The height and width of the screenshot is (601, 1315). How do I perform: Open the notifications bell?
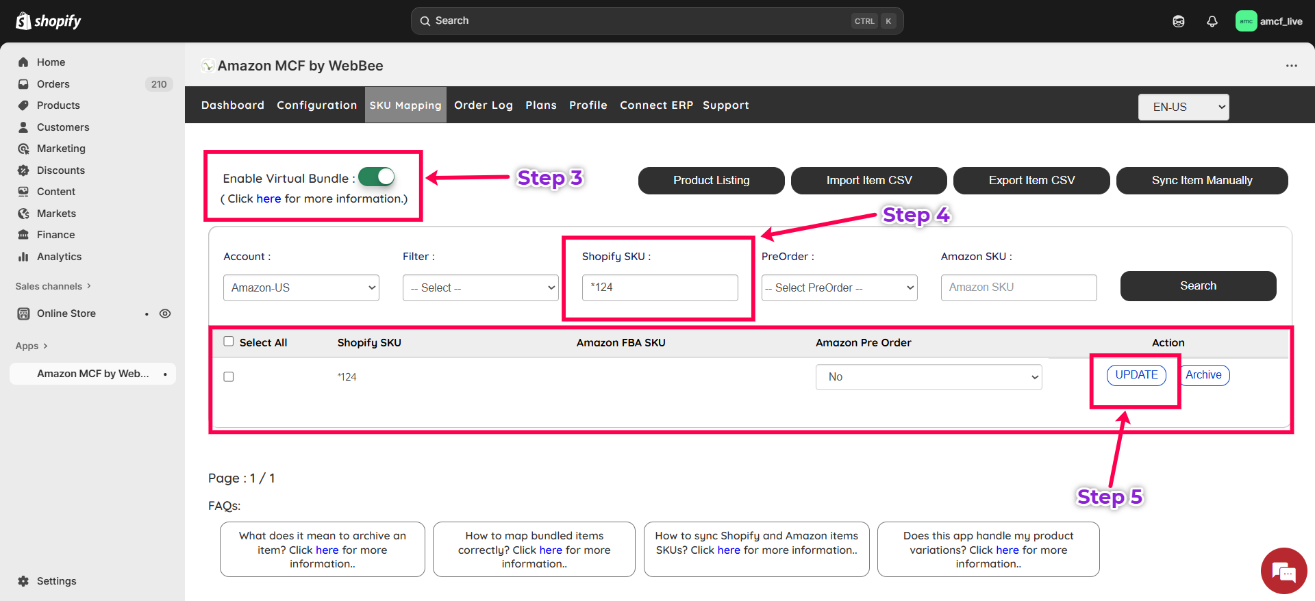1212,21
